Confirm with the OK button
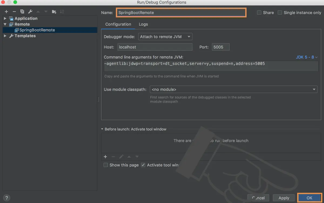The height and width of the screenshot is (203, 324). (x=309, y=198)
